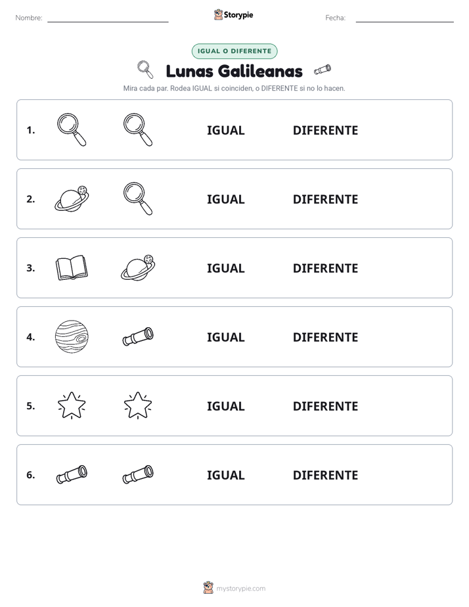Click the striped Jupiter planet in row 4

coord(72,336)
